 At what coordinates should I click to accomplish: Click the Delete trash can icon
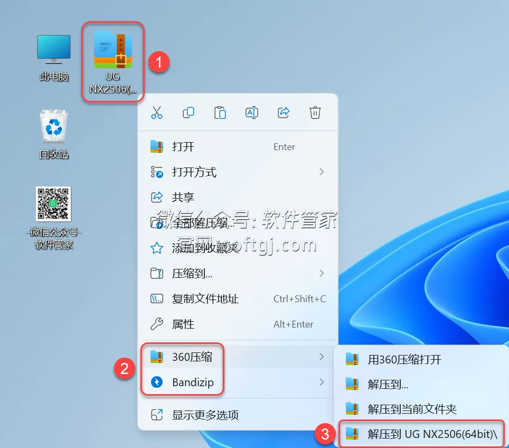[x=315, y=113]
